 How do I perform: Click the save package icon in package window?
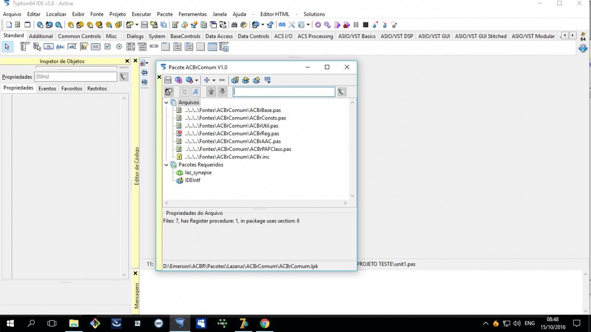coord(168,80)
